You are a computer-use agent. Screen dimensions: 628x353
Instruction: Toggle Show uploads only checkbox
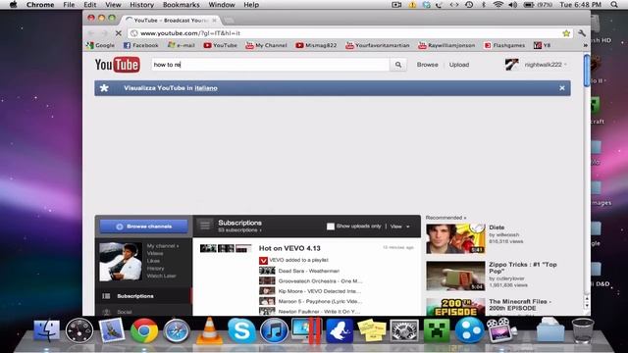coord(331,227)
